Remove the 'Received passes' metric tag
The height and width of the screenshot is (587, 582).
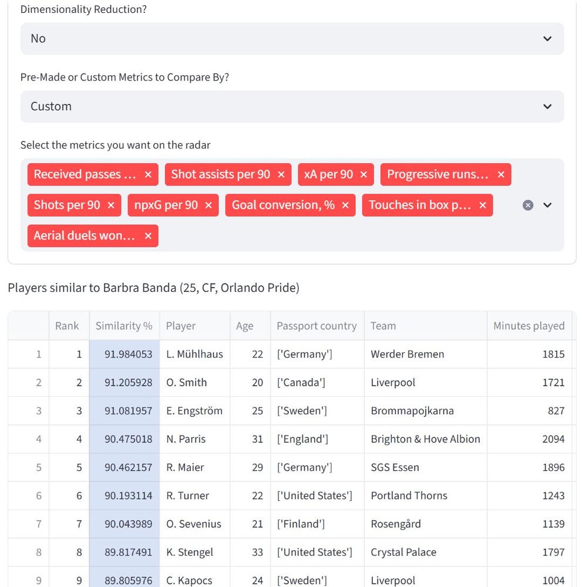pyautogui.click(x=148, y=174)
